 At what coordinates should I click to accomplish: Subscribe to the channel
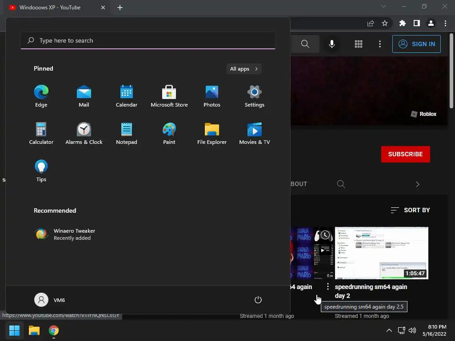pos(405,154)
